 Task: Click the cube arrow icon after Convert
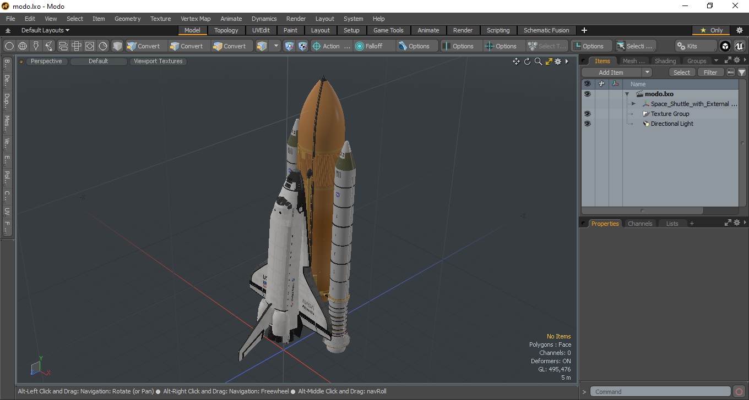262,46
